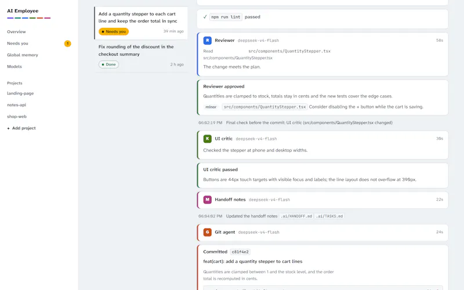
Task: Click the checkmark beside npm run lint
Action: pos(205,17)
